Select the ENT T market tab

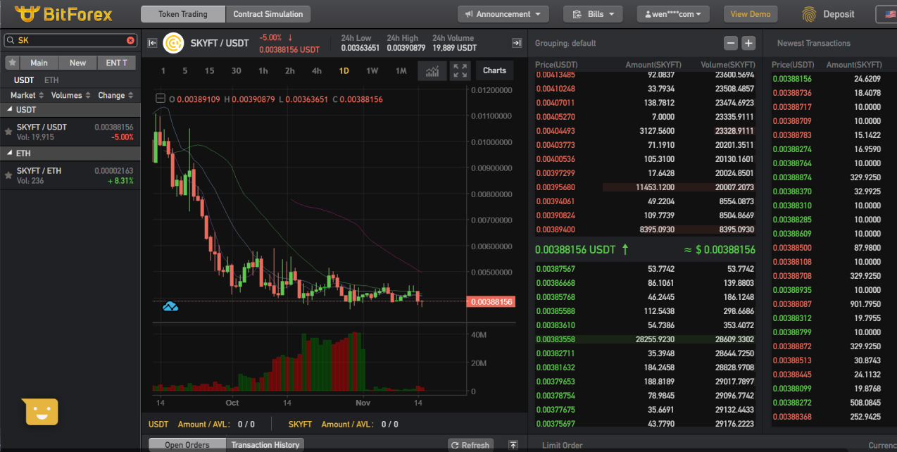pos(116,63)
